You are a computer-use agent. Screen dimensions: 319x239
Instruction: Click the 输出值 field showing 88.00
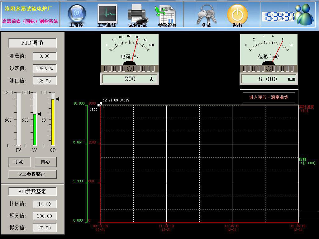(45, 81)
